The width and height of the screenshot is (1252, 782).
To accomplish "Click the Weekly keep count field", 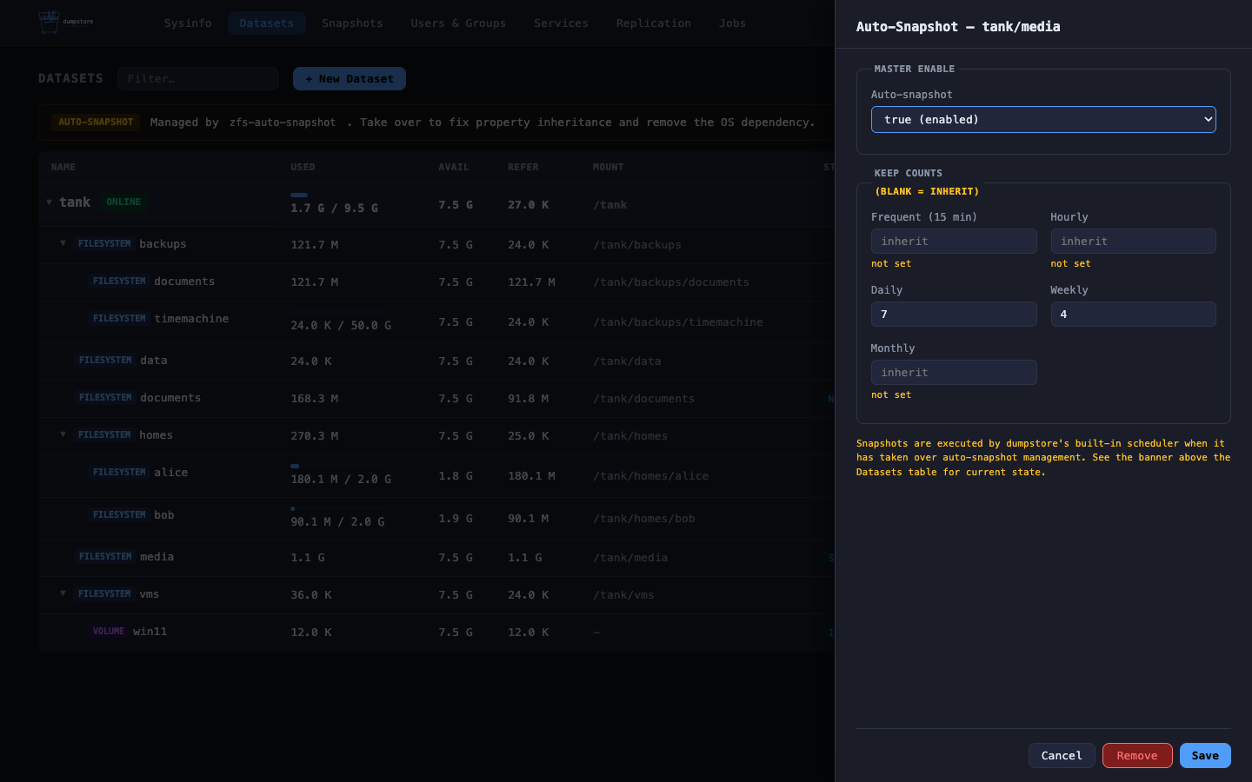I will coord(1133,315).
